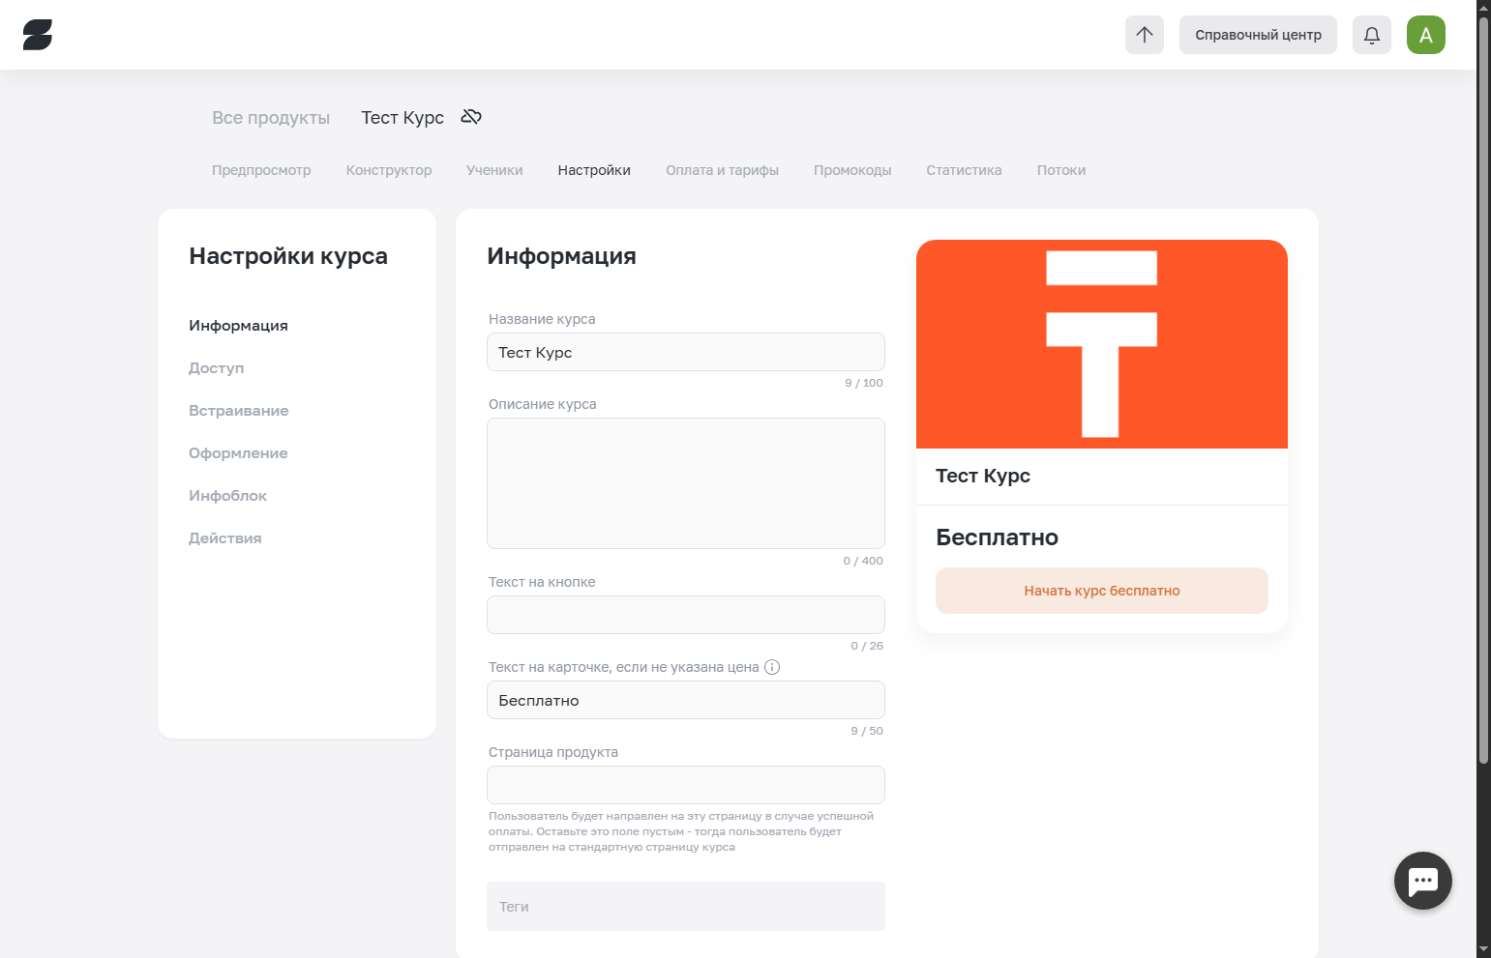Open Доступ settings section
This screenshot has width=1491, height=958.
point(216,368)
